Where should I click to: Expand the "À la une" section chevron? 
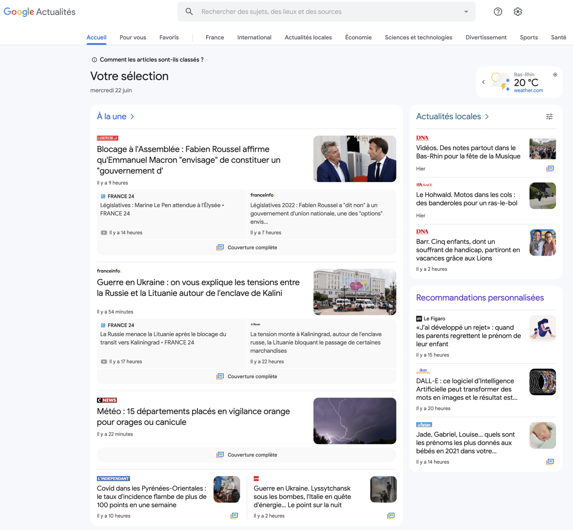click(132, 116)
